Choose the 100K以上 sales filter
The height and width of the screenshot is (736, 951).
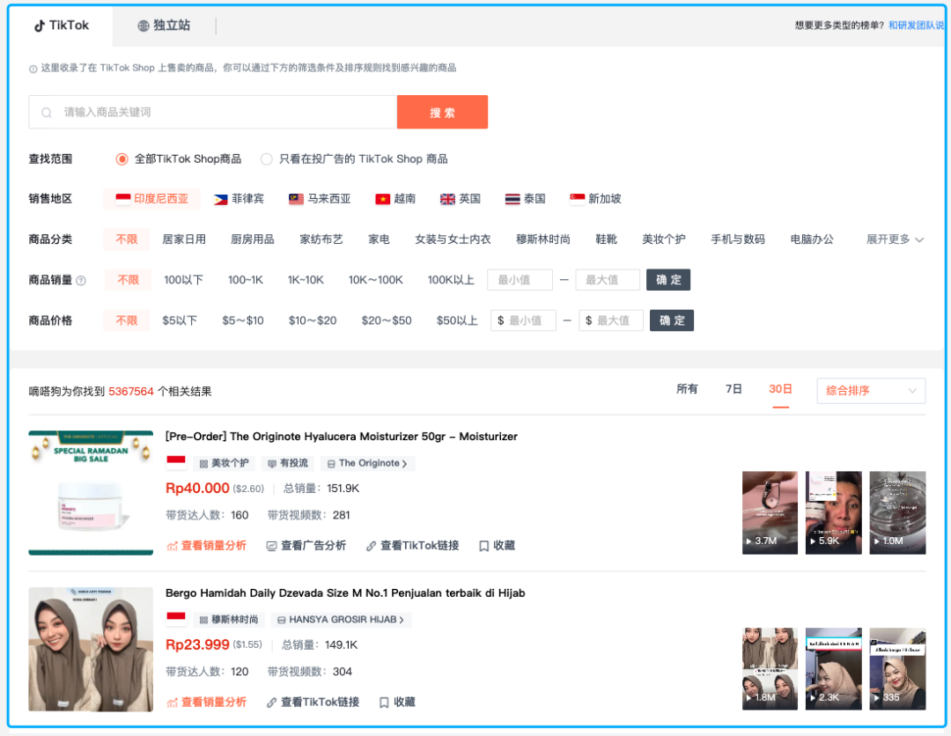451,280
